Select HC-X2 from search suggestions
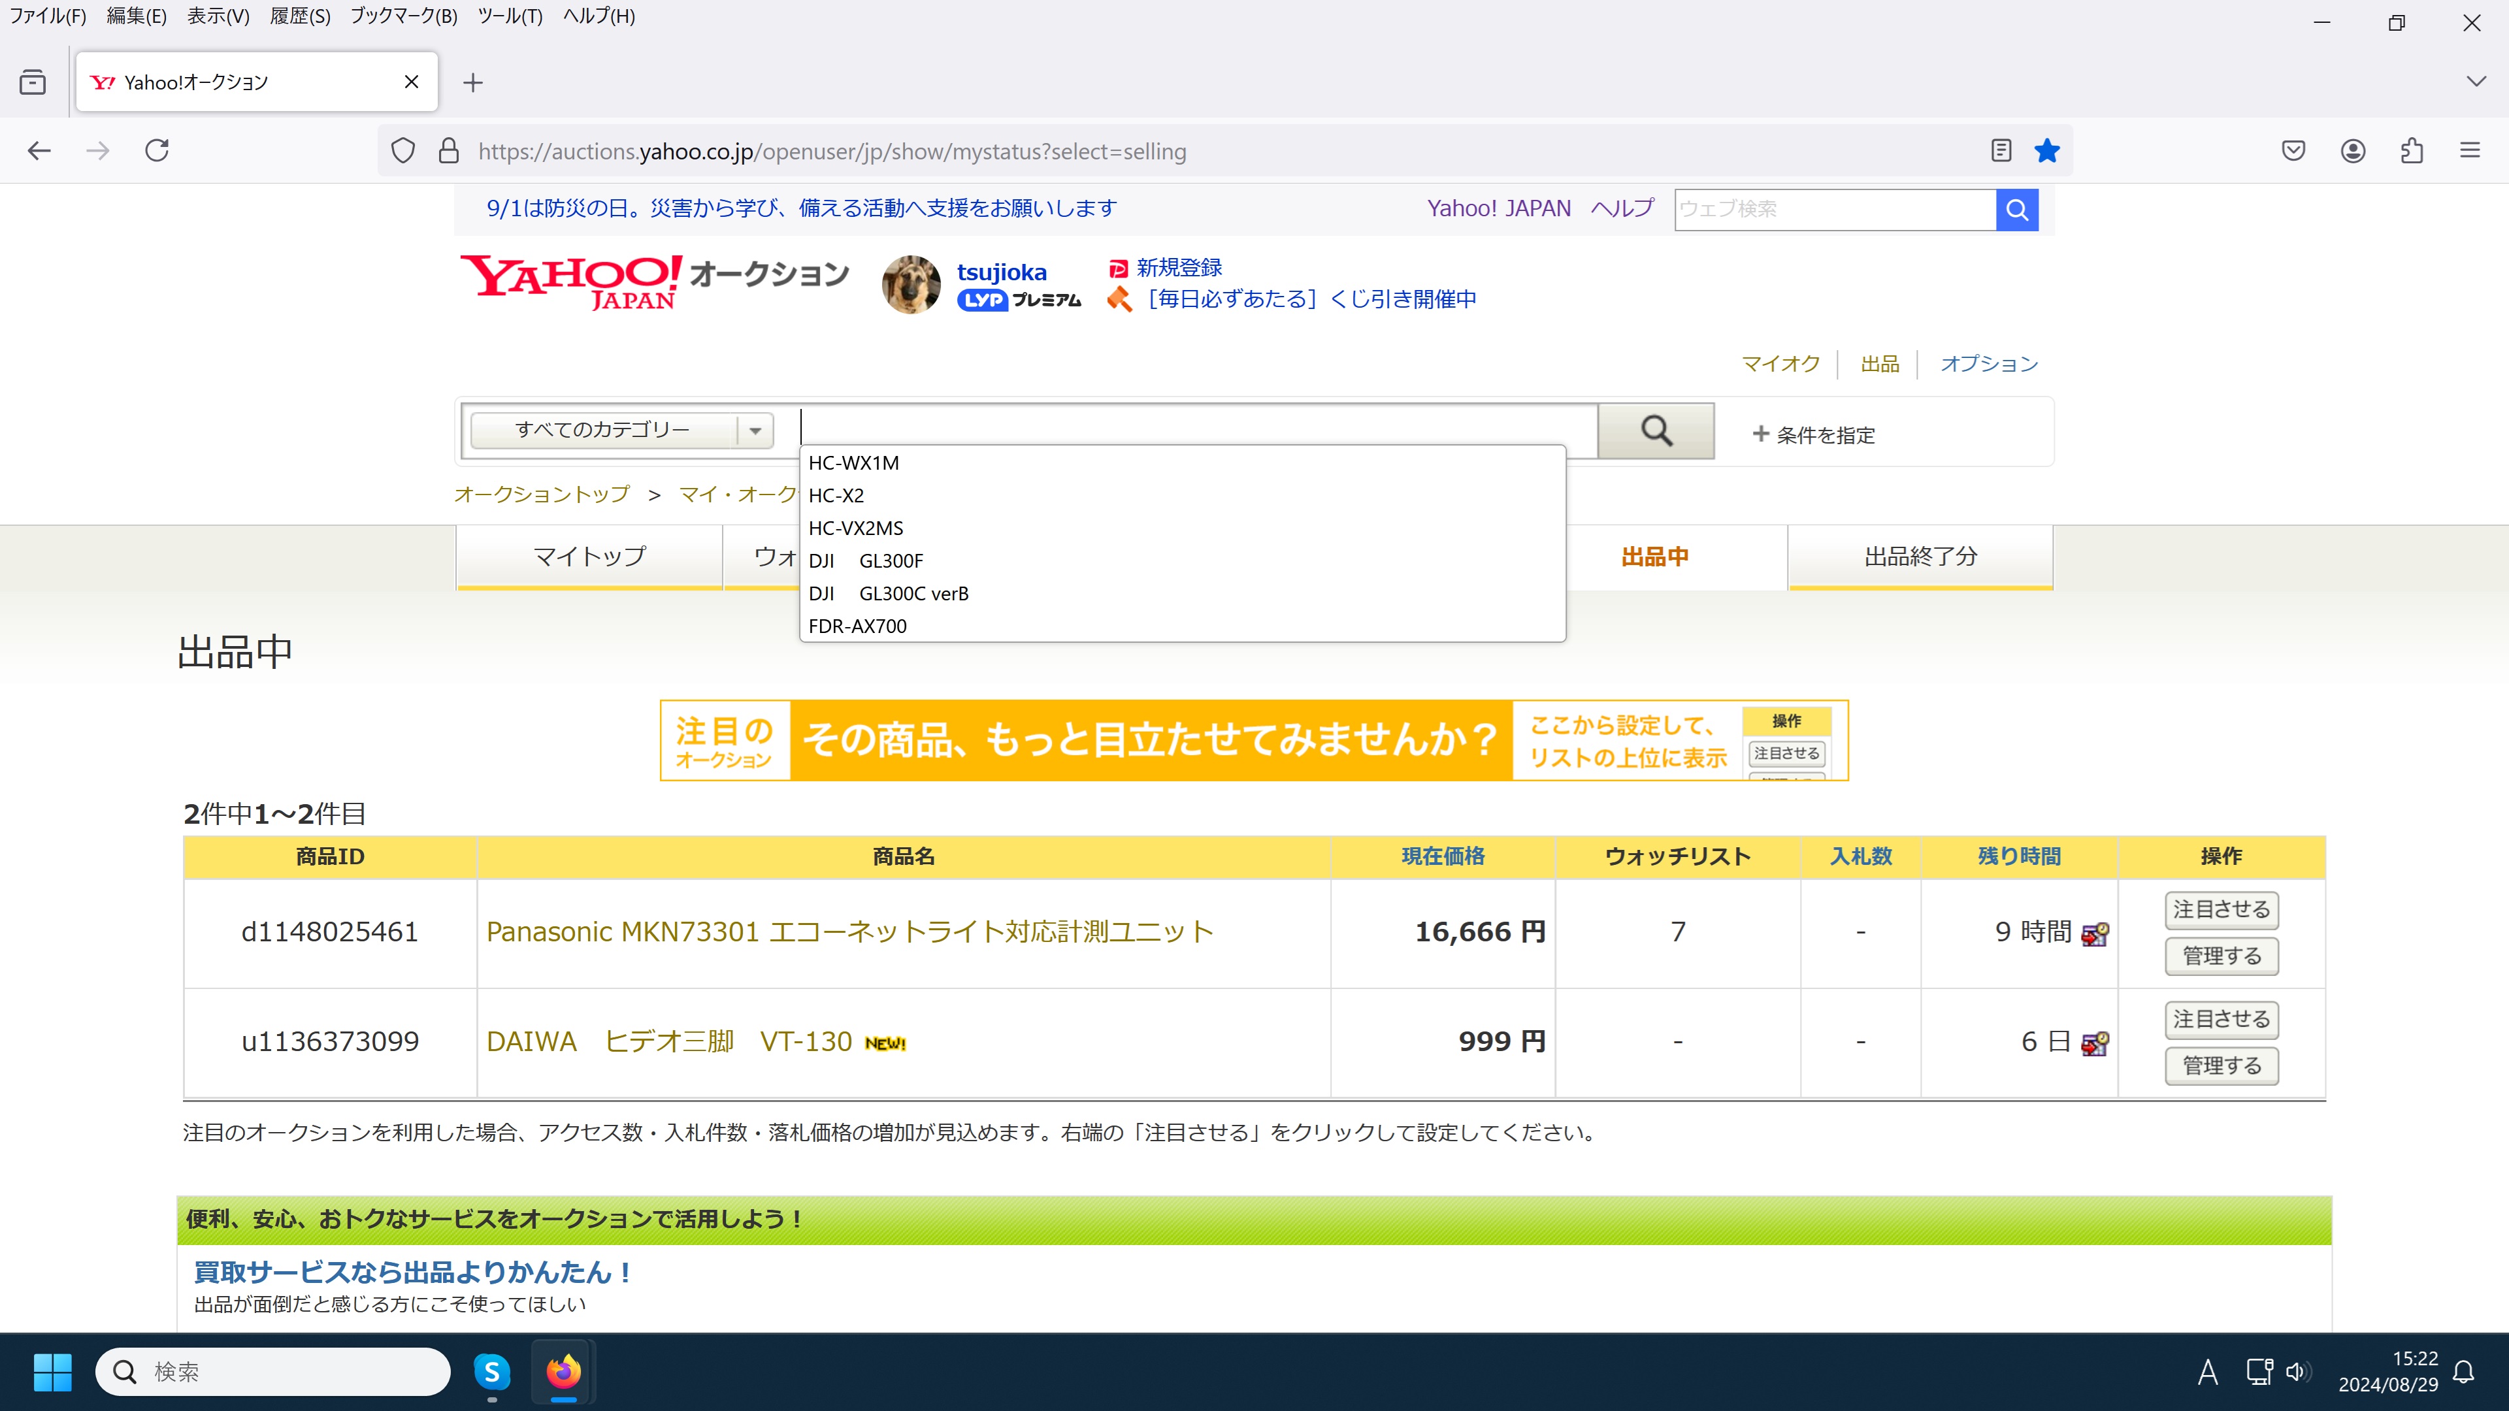2509x1411 pixels. pos(836,496)
